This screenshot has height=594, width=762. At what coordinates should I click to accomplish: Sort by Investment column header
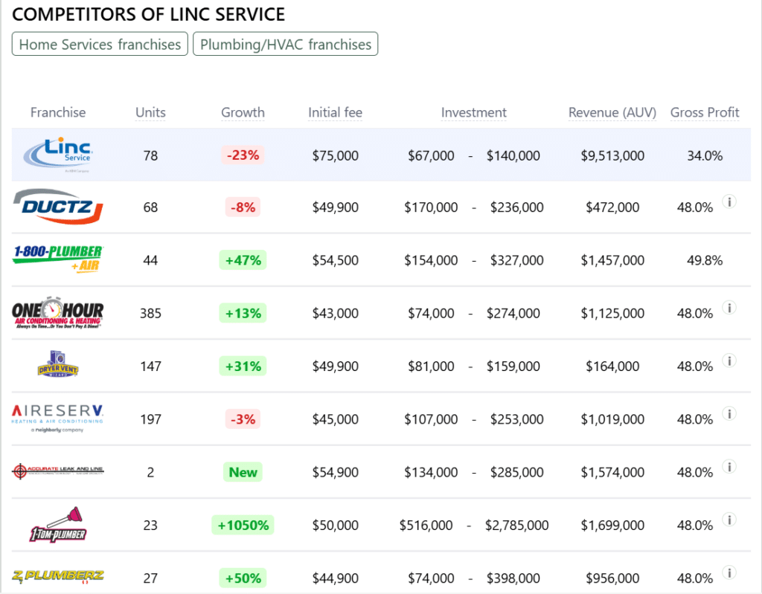[x=474, y=112]
